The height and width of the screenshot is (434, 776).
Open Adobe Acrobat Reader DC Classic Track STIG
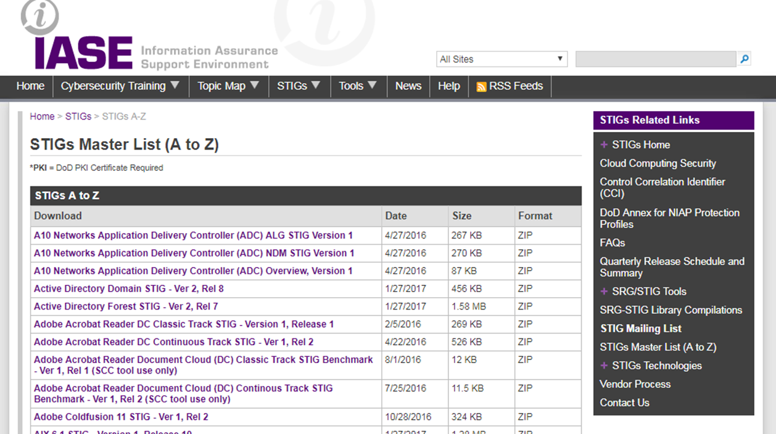click(x=184, y=324)
